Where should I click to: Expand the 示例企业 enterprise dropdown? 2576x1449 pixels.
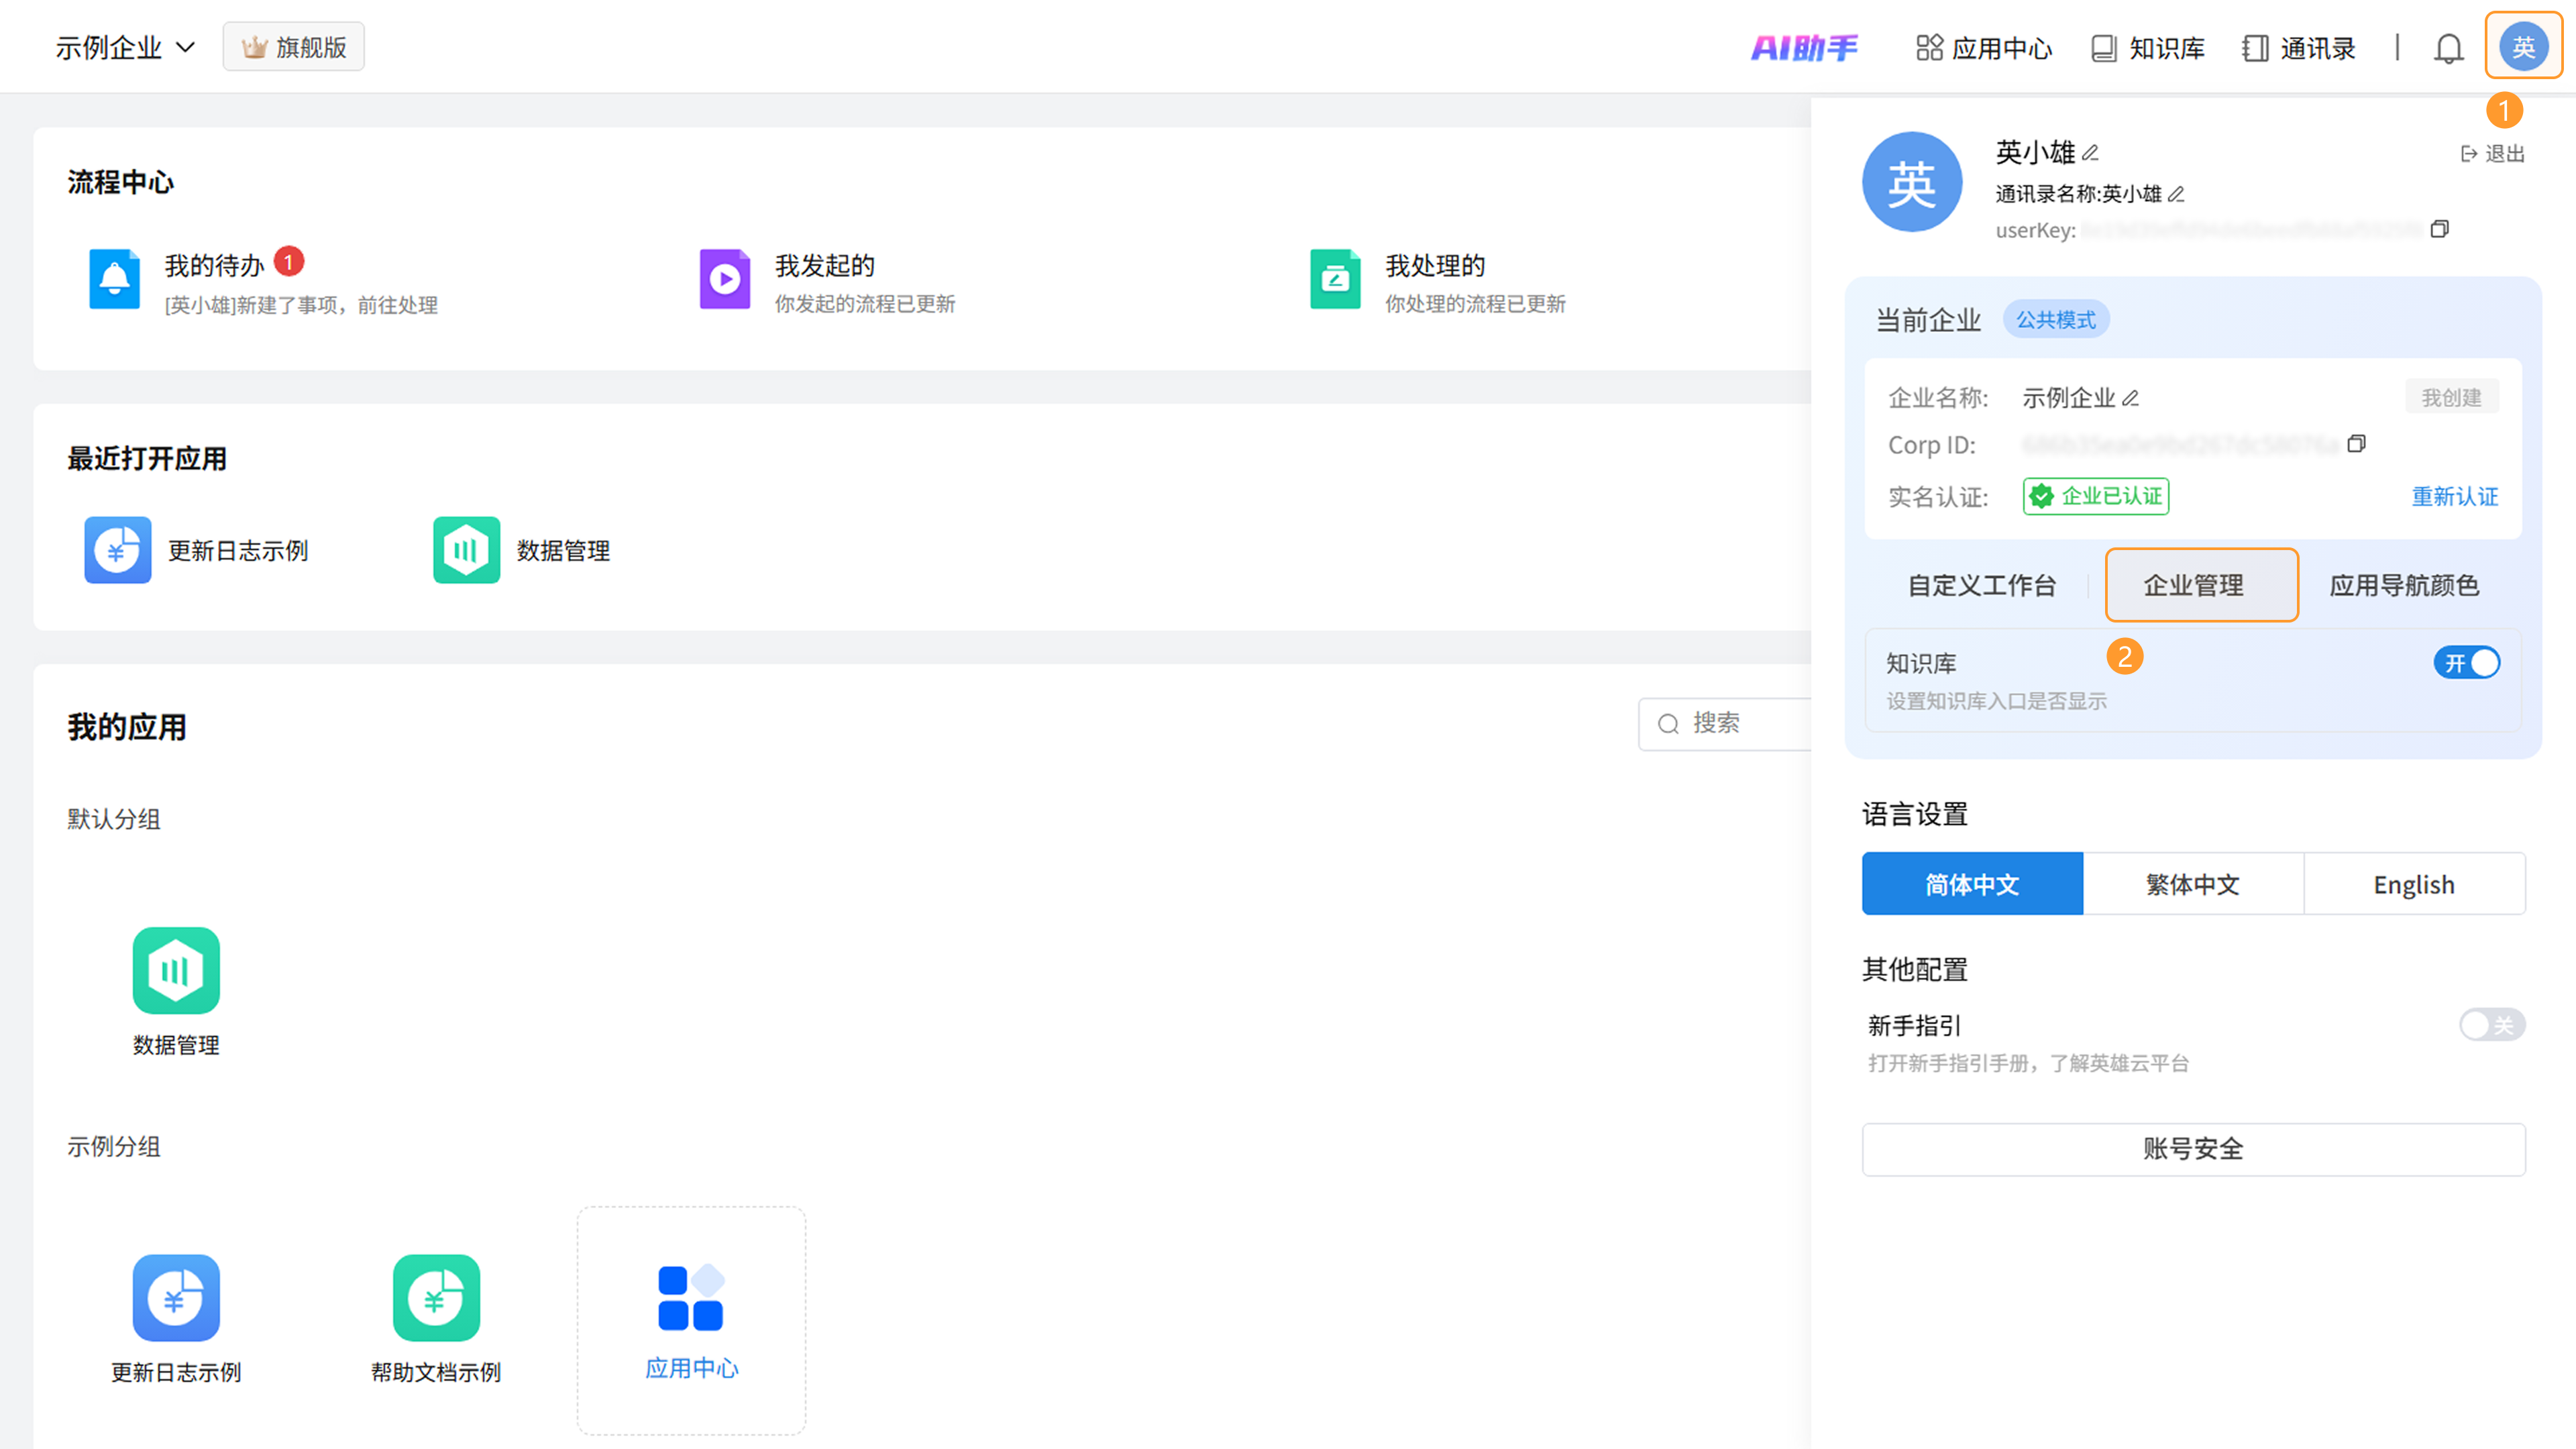pyautogui.click(x=125, y=47)
